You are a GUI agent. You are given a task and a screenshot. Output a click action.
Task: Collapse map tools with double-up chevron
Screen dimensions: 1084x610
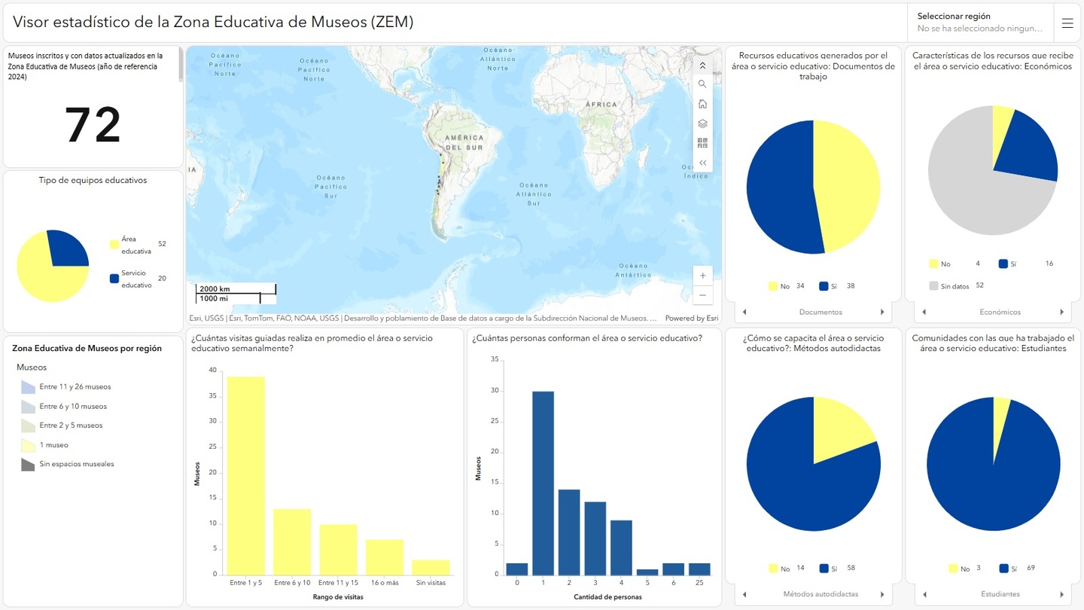(702, 66)
